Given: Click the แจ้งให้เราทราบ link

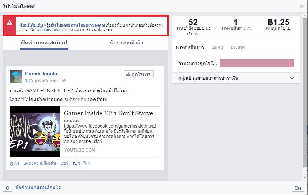Looking at the screenshot, I should coord(50,30).
